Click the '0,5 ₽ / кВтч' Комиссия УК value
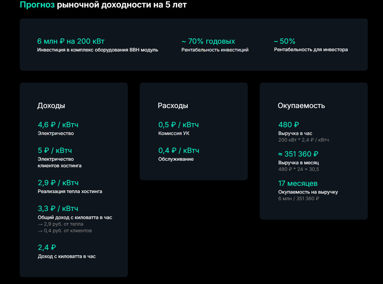The width and height of the screenshot is (383, 284). (179, 125)
